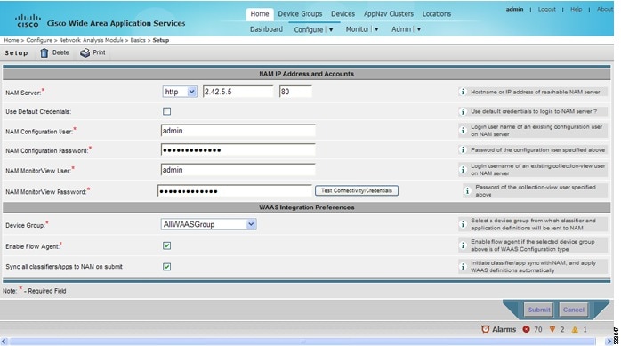Click the info icon for NAM MonitorView User
The height and width of the screenshot is (346, 621).
coord(463,169)
